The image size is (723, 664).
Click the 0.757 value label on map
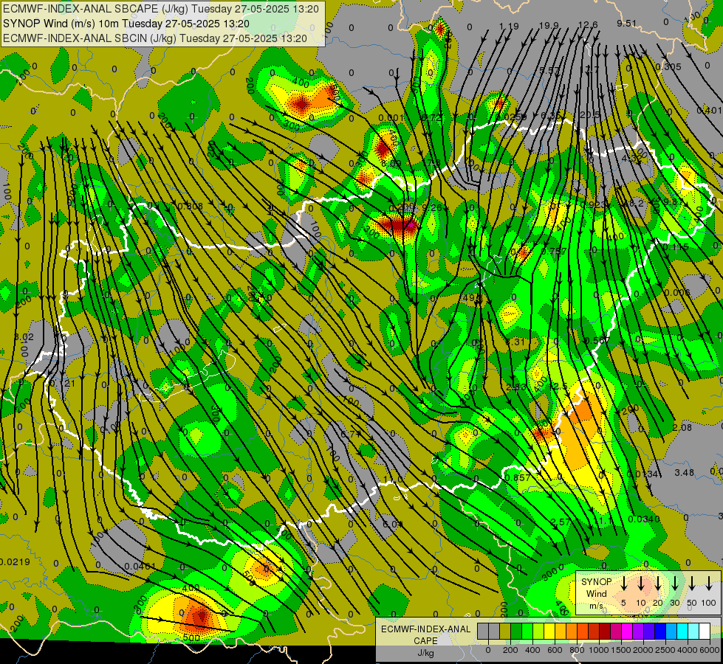tap(554, 251)
